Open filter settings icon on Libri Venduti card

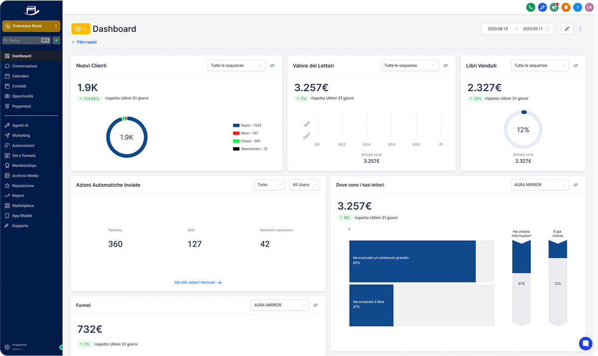coord(576,66)
